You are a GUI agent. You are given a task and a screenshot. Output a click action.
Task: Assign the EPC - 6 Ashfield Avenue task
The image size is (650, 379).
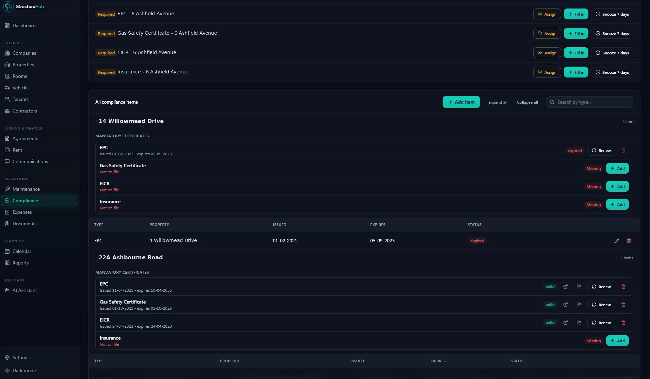click(547, 14)
